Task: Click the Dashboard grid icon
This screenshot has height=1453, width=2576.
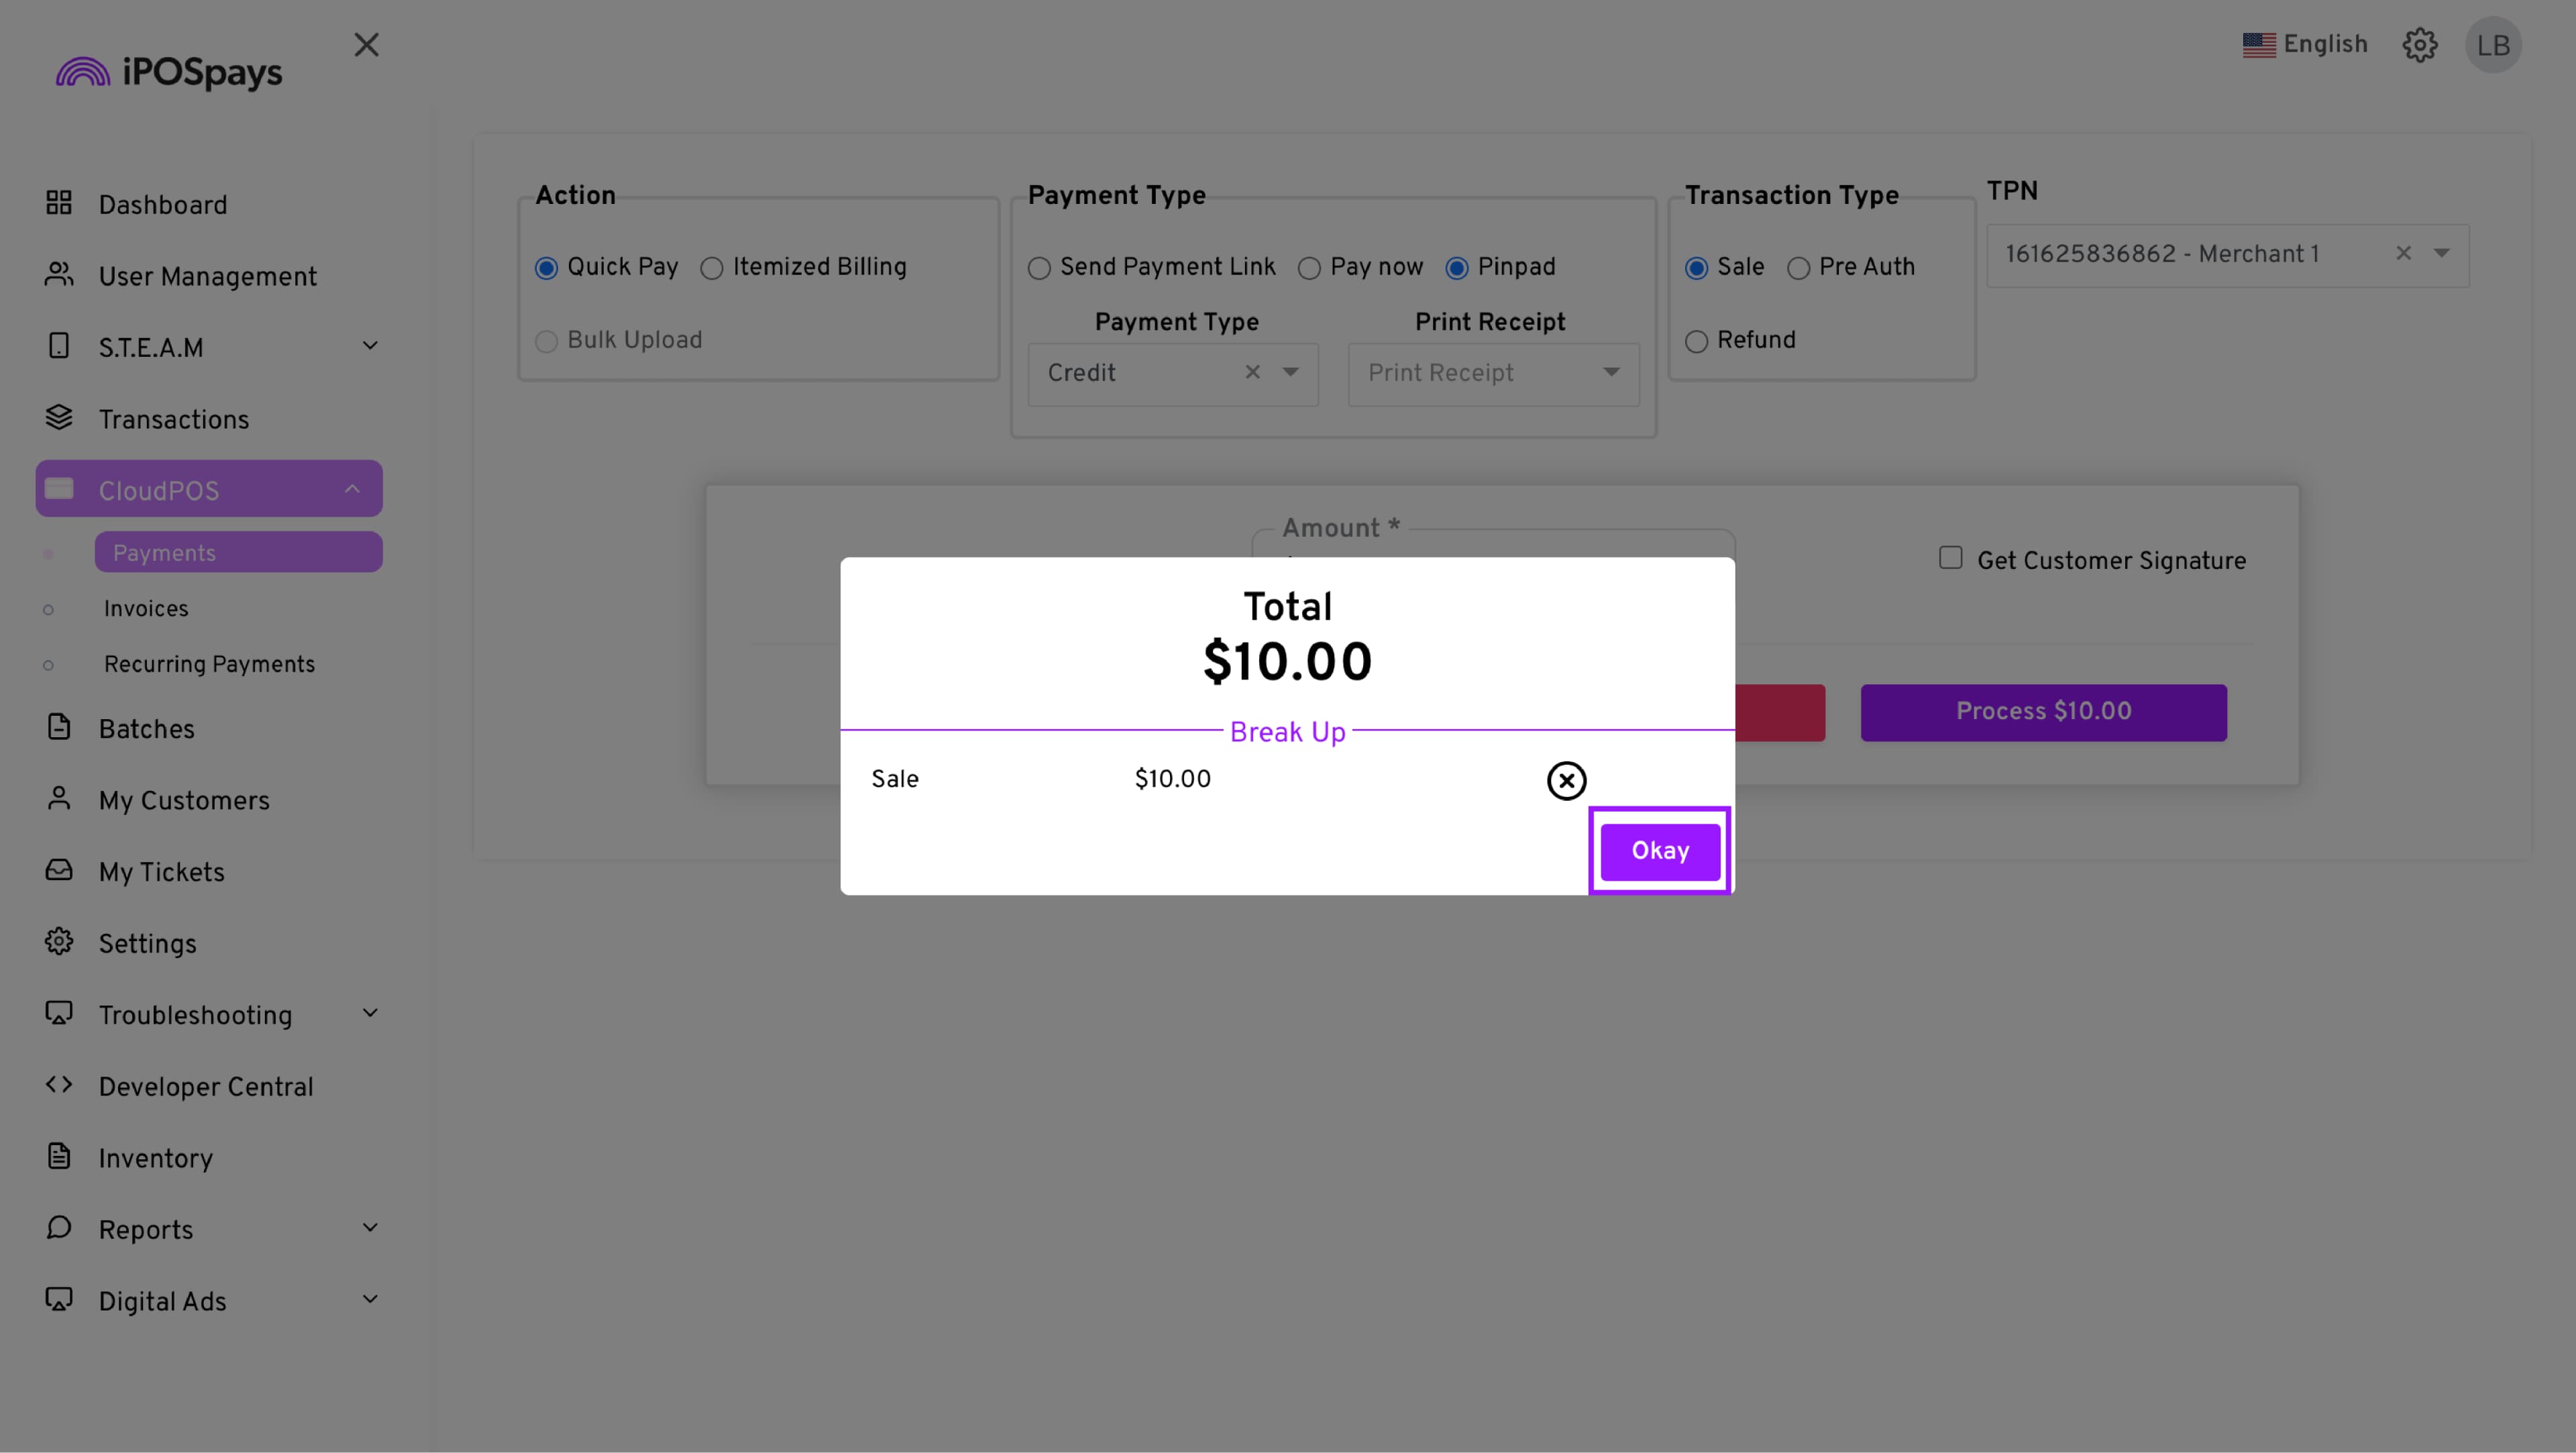Action: (x=59, y=204)
